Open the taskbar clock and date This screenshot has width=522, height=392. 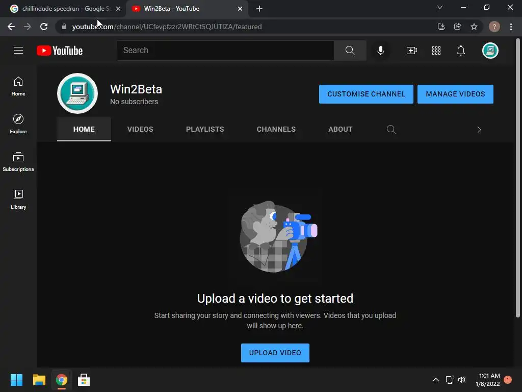[488, 380]
